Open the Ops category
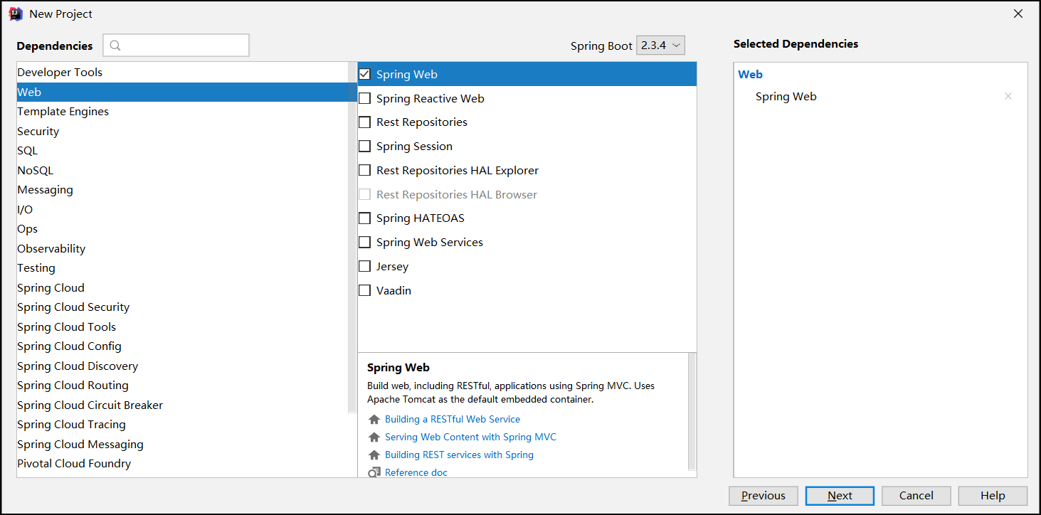 182,229
